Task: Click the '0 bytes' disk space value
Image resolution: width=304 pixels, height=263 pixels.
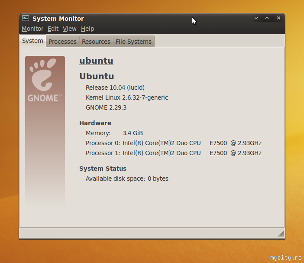Action: point(158,179)
